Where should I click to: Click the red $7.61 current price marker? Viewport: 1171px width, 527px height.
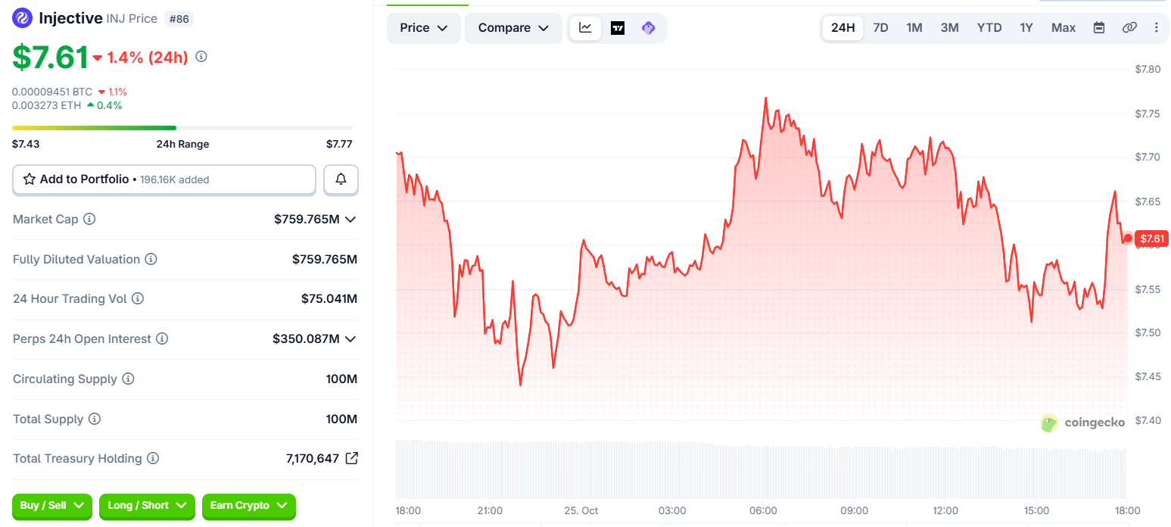click(x=1153, y=239)
